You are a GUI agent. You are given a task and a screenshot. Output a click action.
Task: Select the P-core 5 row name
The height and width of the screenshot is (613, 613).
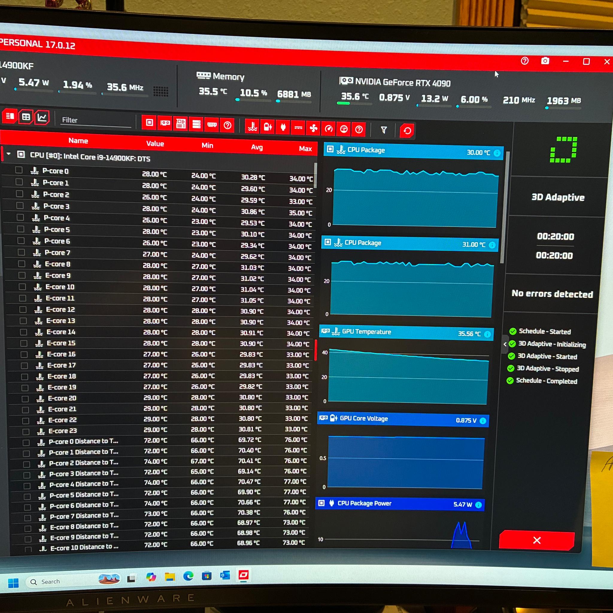(x=57, y=229)
